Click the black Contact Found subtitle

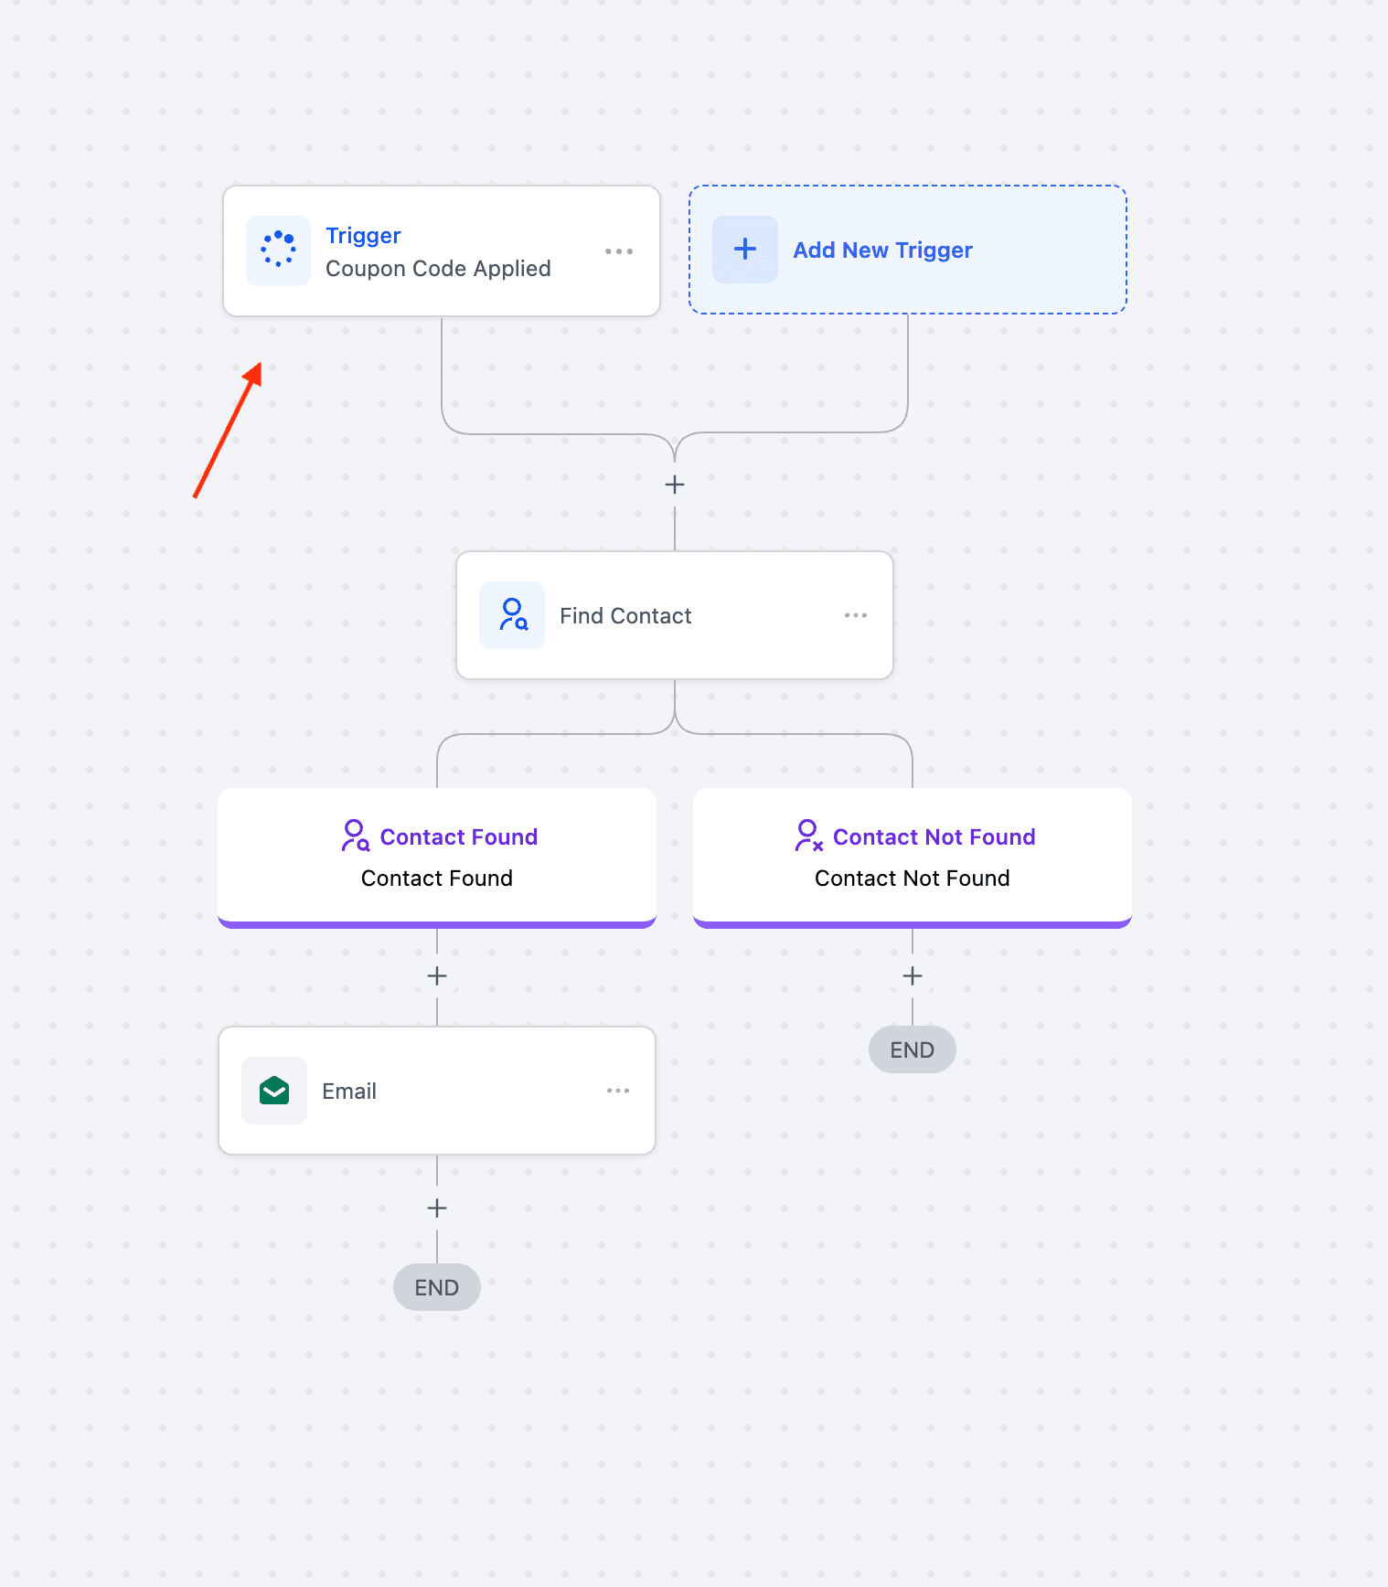437,879
